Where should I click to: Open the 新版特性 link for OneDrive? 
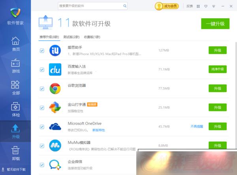click(x=98, y=130)
